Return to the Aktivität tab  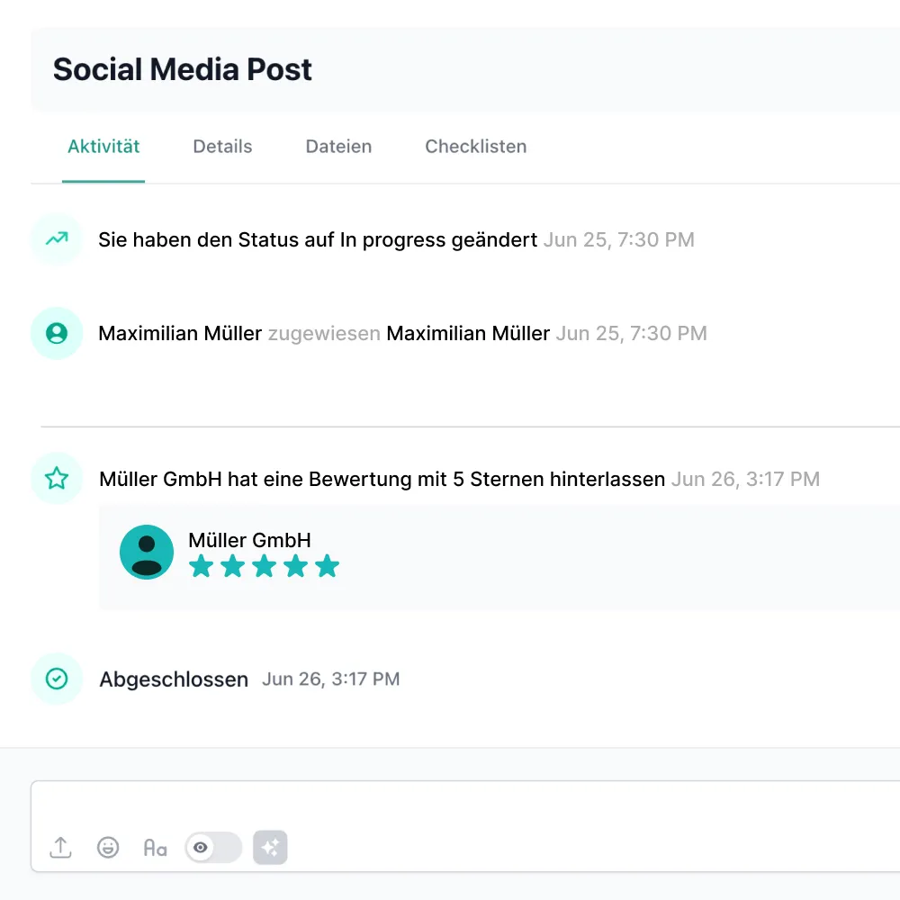tap(103, 146)
